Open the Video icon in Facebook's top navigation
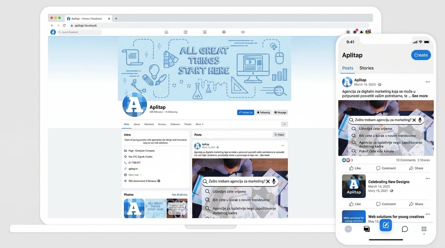Viewport: 445px width, 248px height. click(185, 32)
